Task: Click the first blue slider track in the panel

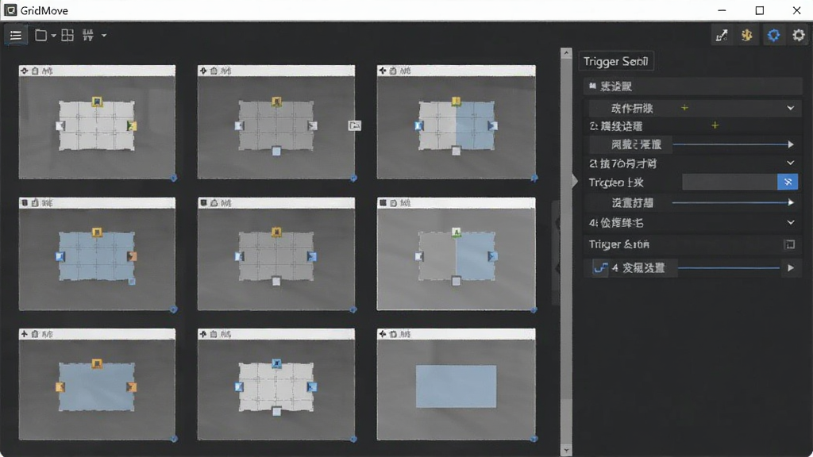Action: (x=730, y=144)
